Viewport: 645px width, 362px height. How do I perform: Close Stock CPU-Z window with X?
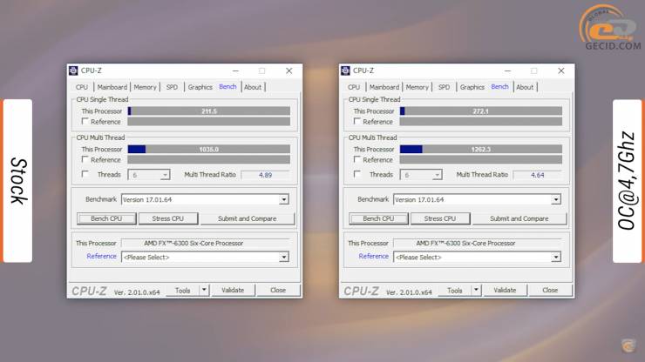289,70
